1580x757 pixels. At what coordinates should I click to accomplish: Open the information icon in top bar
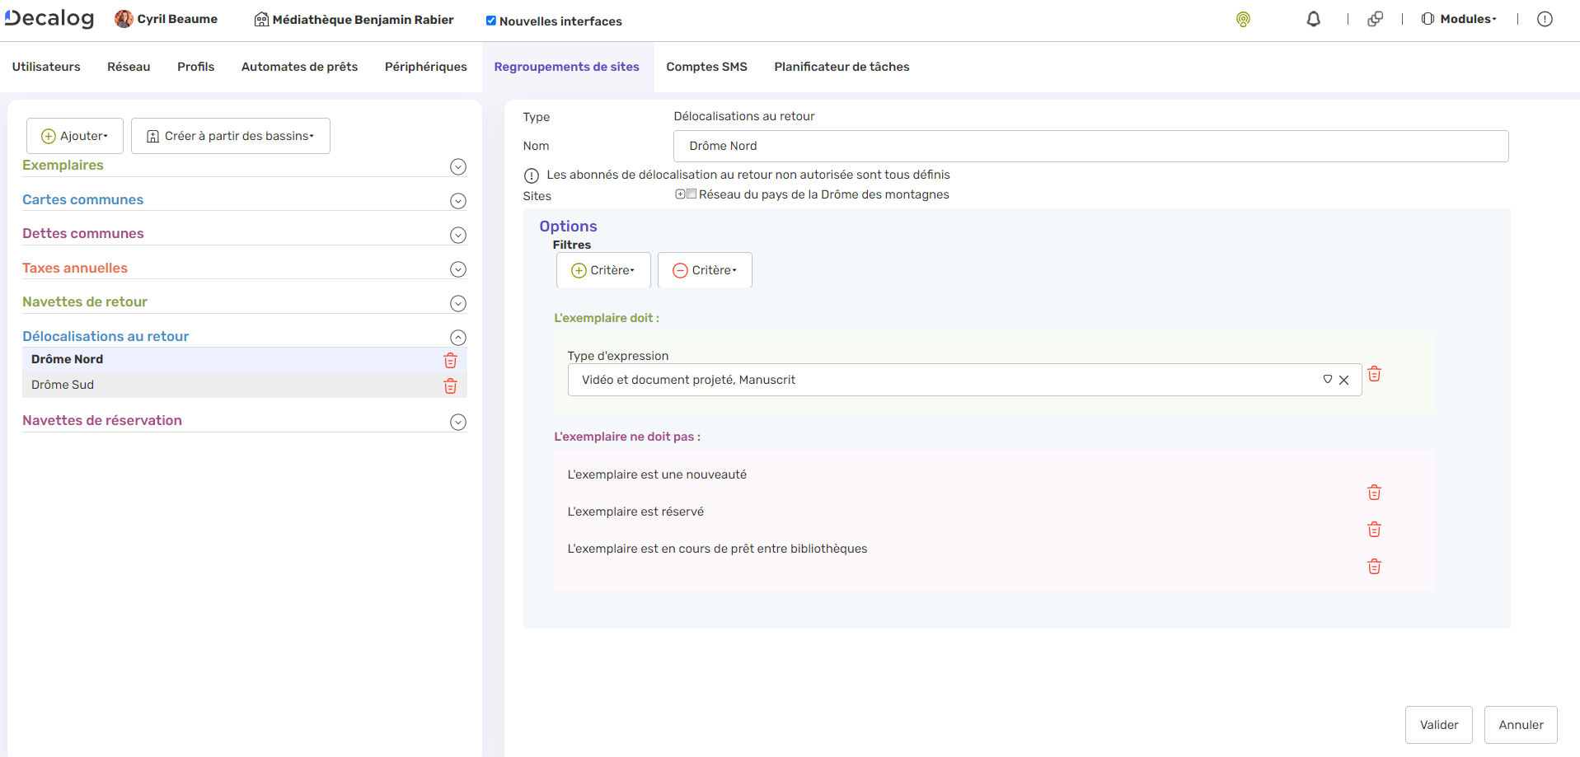coord(1545,19)
